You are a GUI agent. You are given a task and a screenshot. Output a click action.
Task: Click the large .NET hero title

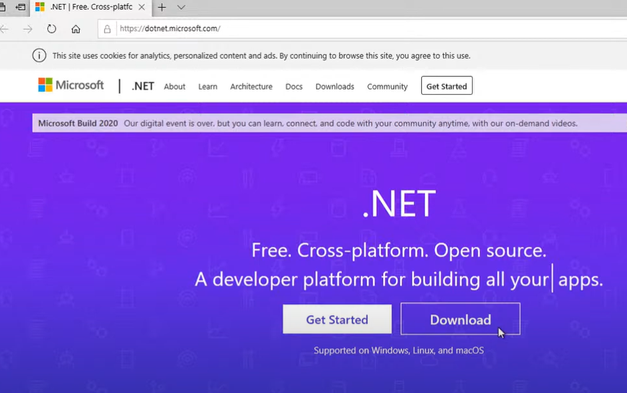(398, 203)
